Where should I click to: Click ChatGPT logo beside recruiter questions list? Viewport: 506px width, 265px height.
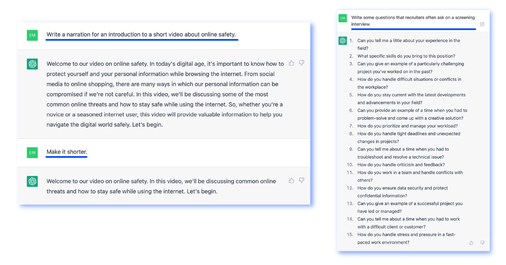pyautogui.click(x=343, y=41)
